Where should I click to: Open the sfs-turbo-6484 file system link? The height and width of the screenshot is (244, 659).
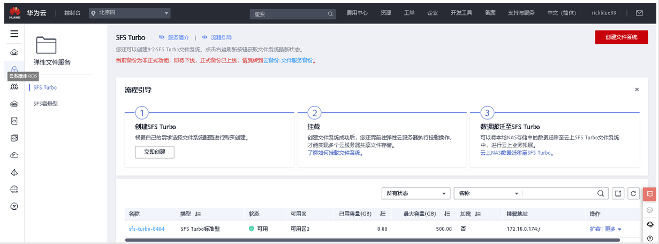pyautogui.click(x=147, y=229)
